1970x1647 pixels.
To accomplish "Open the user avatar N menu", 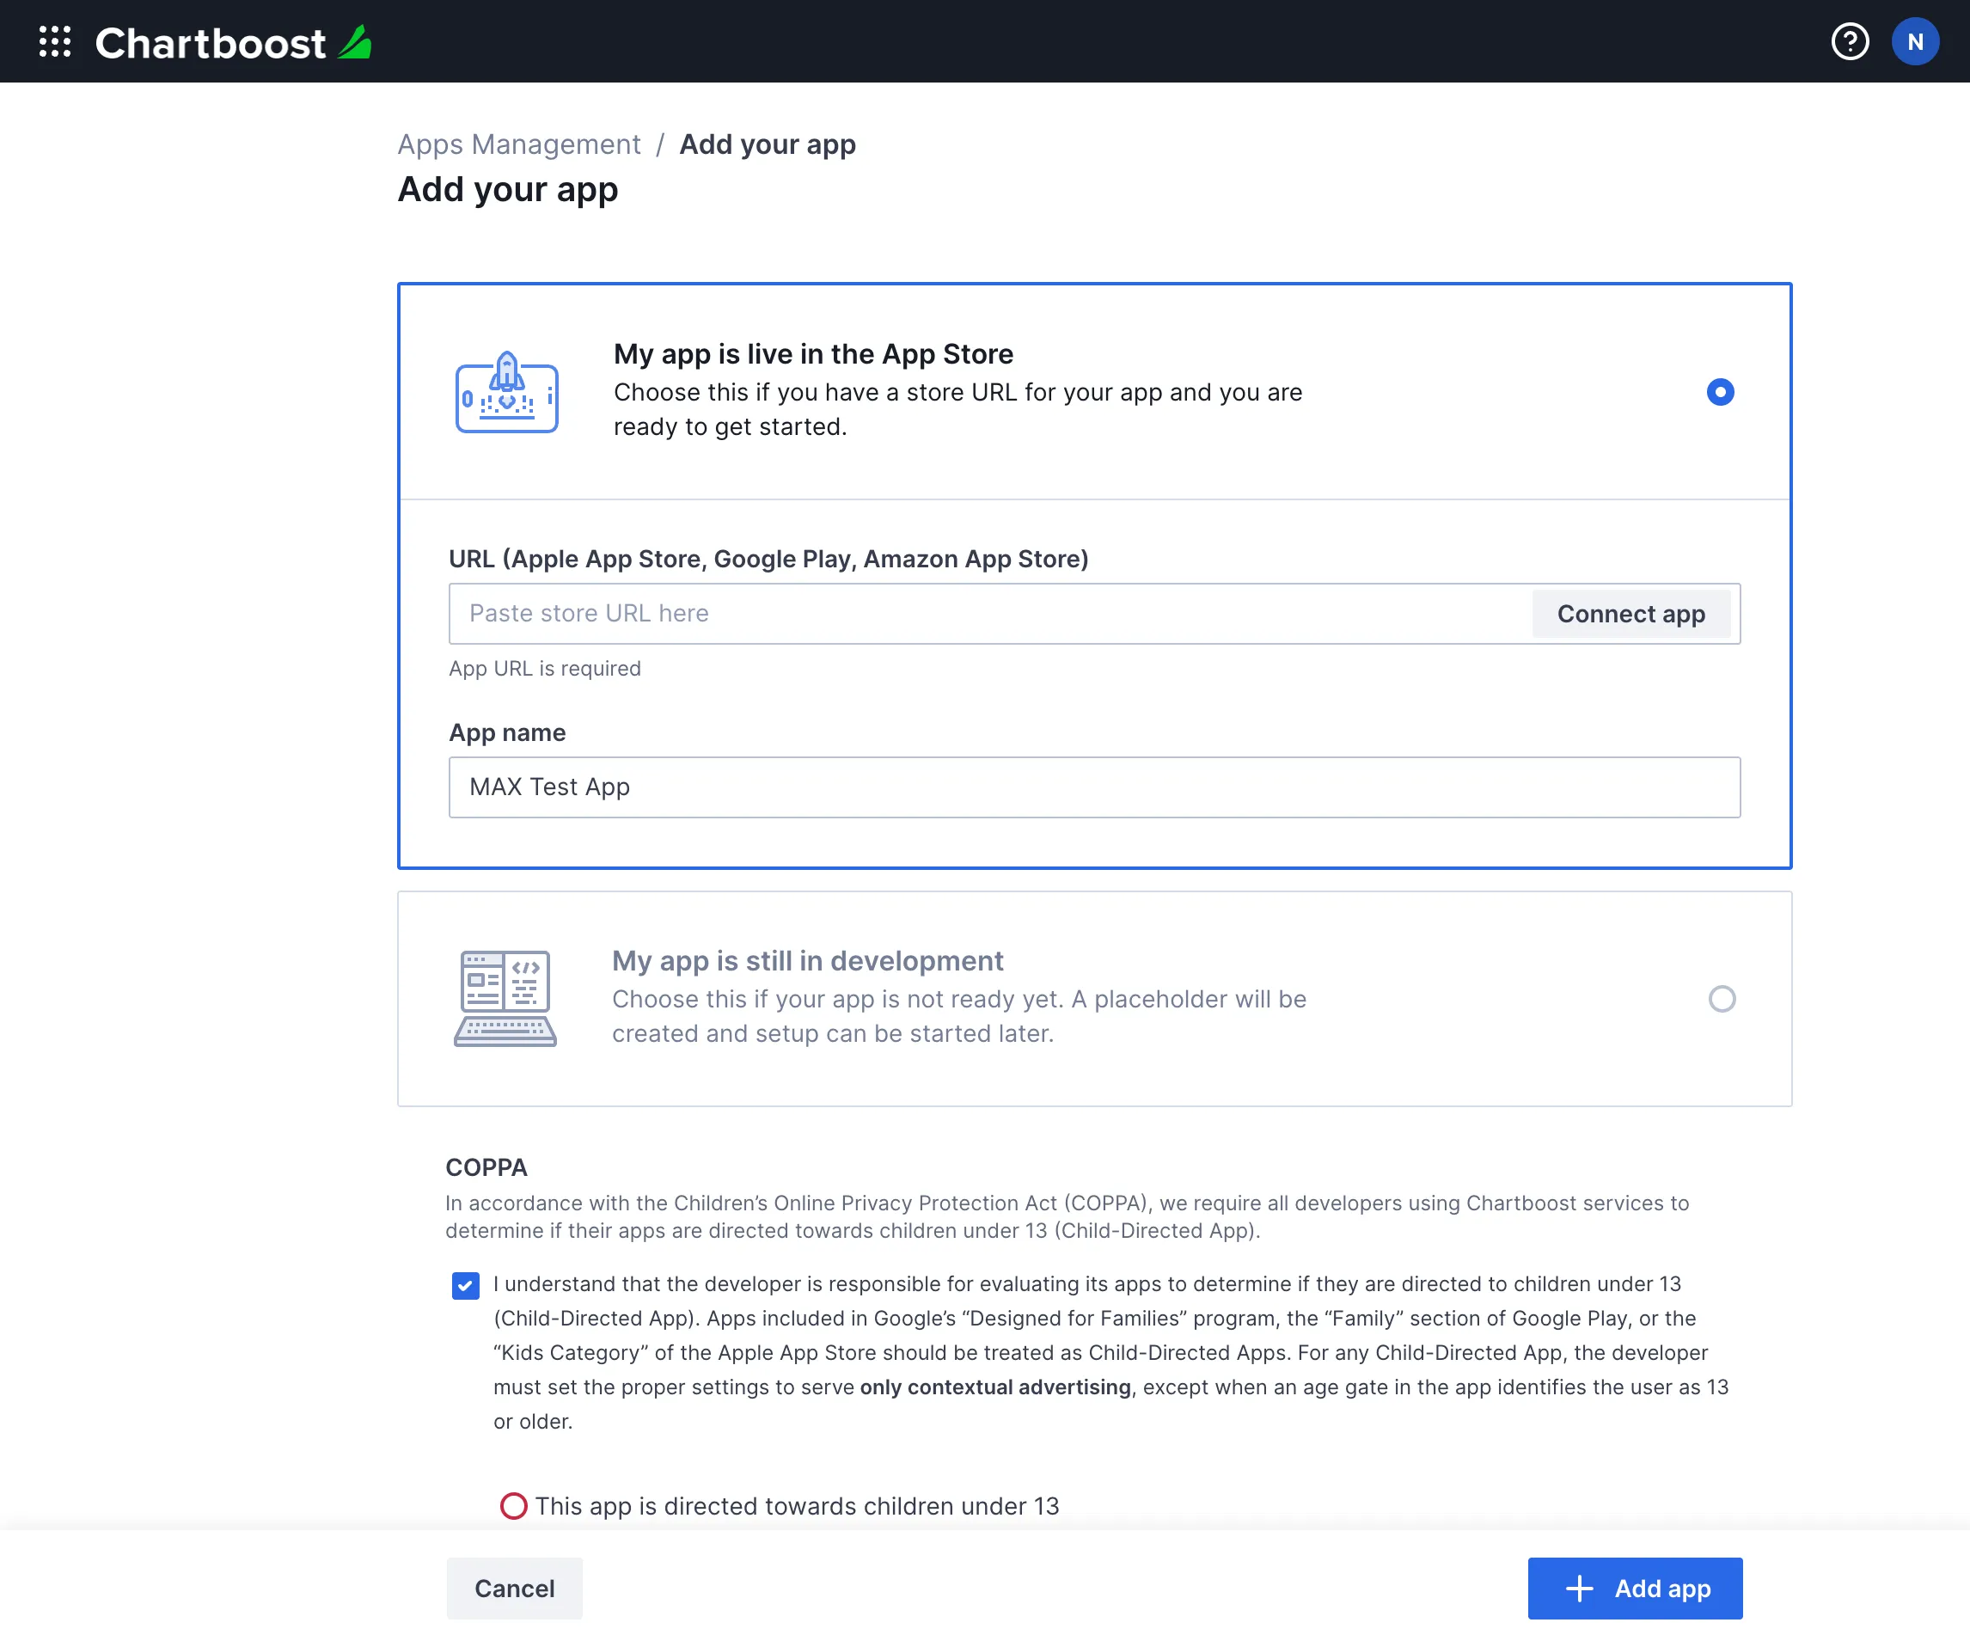I will click(x=1914, y=41).
